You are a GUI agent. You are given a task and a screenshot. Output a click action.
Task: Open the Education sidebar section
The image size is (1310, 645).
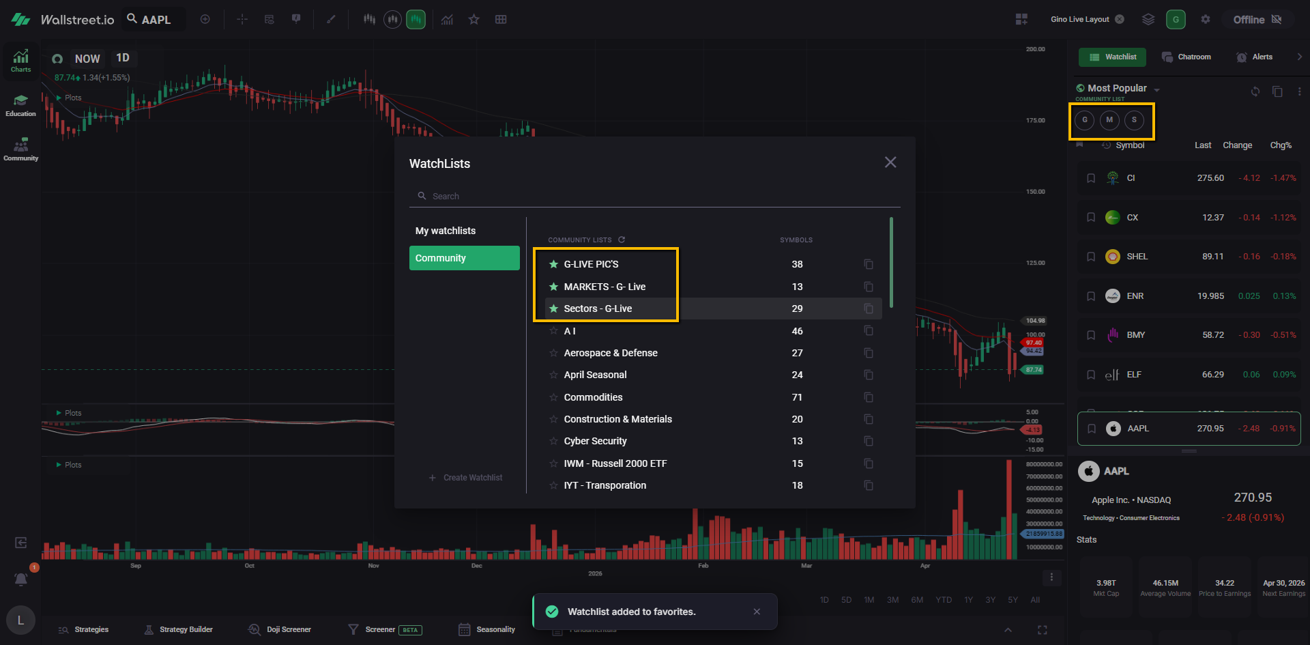(x=20, y=105)
